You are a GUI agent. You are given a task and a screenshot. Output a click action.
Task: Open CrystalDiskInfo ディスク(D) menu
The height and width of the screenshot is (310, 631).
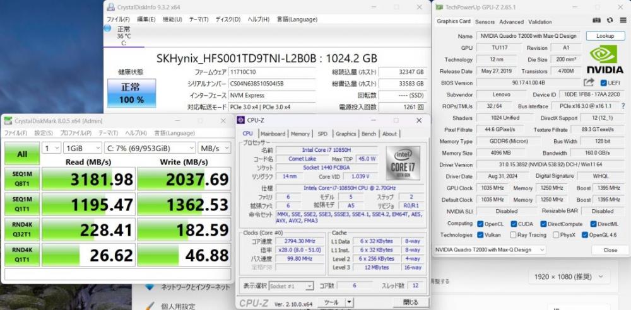point(228,20)
